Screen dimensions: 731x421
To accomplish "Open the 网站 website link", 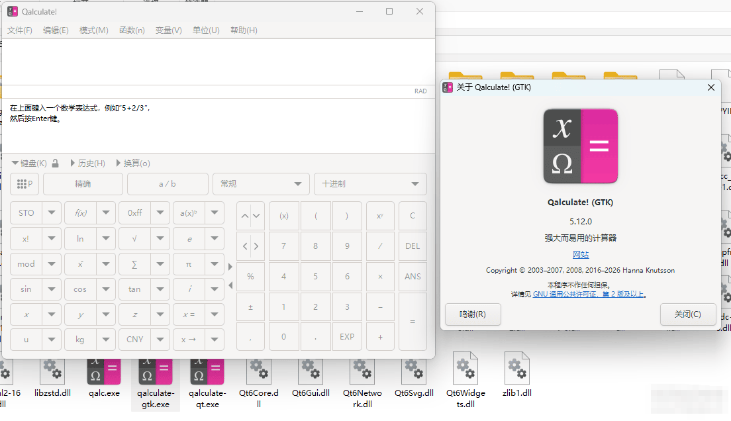I will tap(581, 255).
